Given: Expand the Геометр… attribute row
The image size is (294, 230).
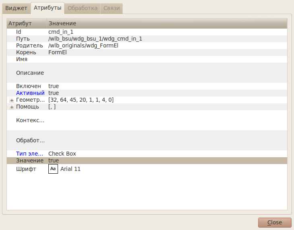Looking at the screenshot, I should [x=12, y=100].
